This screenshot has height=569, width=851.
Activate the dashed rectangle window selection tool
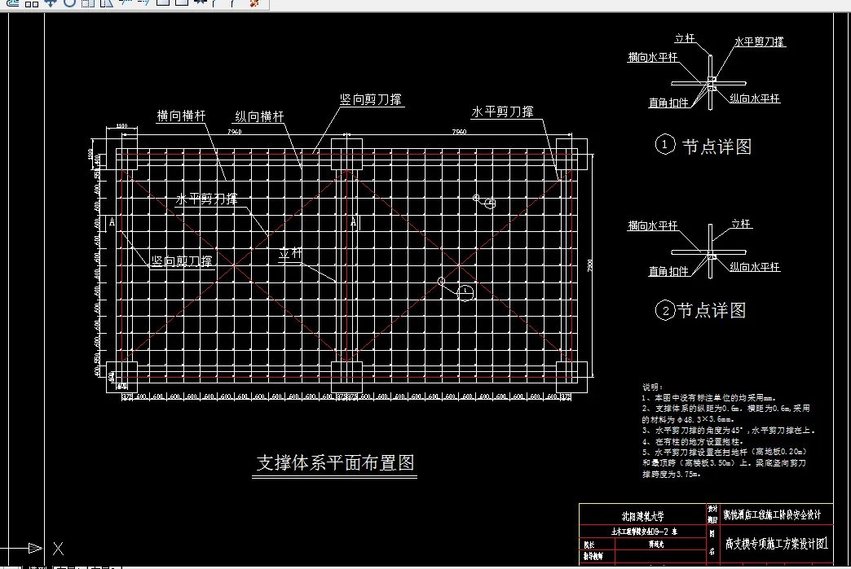(87, 5)
